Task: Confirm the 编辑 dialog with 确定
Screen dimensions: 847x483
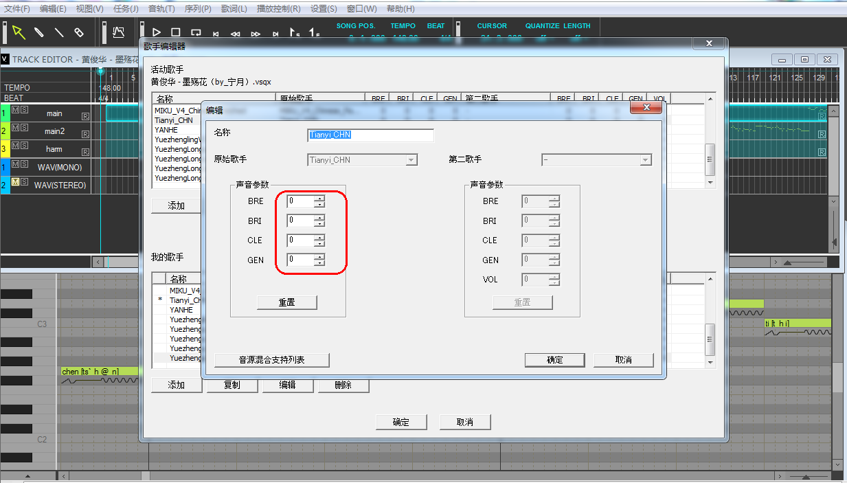Action: [x=554, y=360]
